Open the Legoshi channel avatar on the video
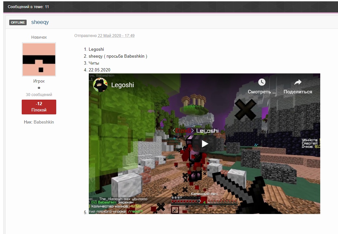 pos(100,85)
